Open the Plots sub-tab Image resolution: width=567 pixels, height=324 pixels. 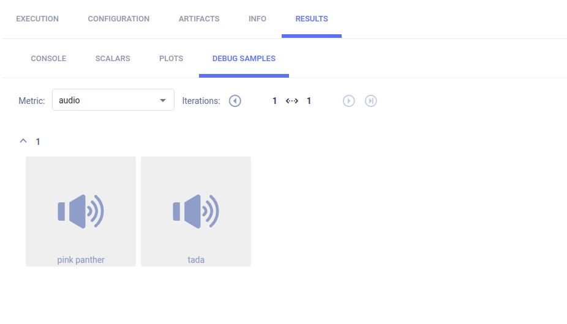[x=171, y=59]
